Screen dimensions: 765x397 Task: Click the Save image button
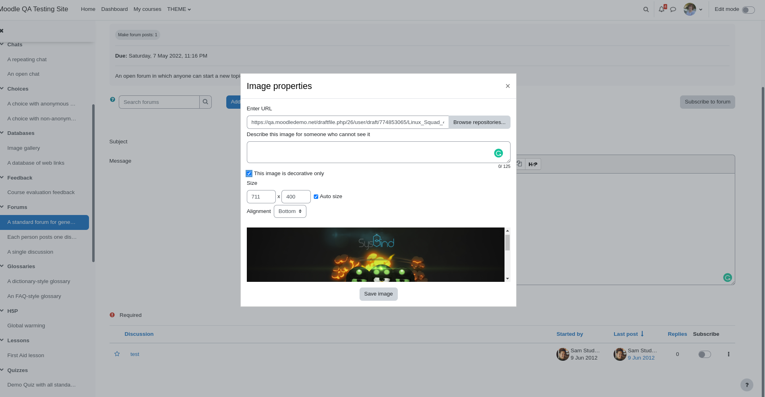click(378, 294)
